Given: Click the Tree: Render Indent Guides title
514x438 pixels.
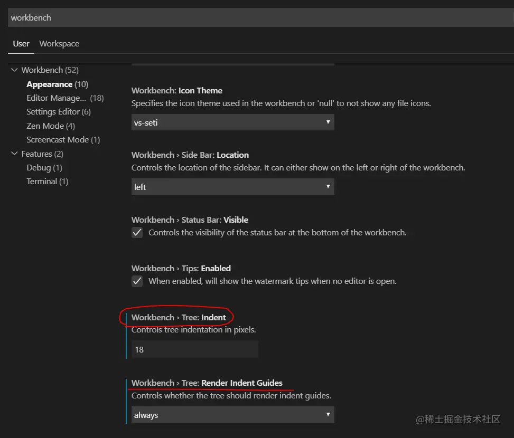Looking at the screenshot, I should 207,383.
